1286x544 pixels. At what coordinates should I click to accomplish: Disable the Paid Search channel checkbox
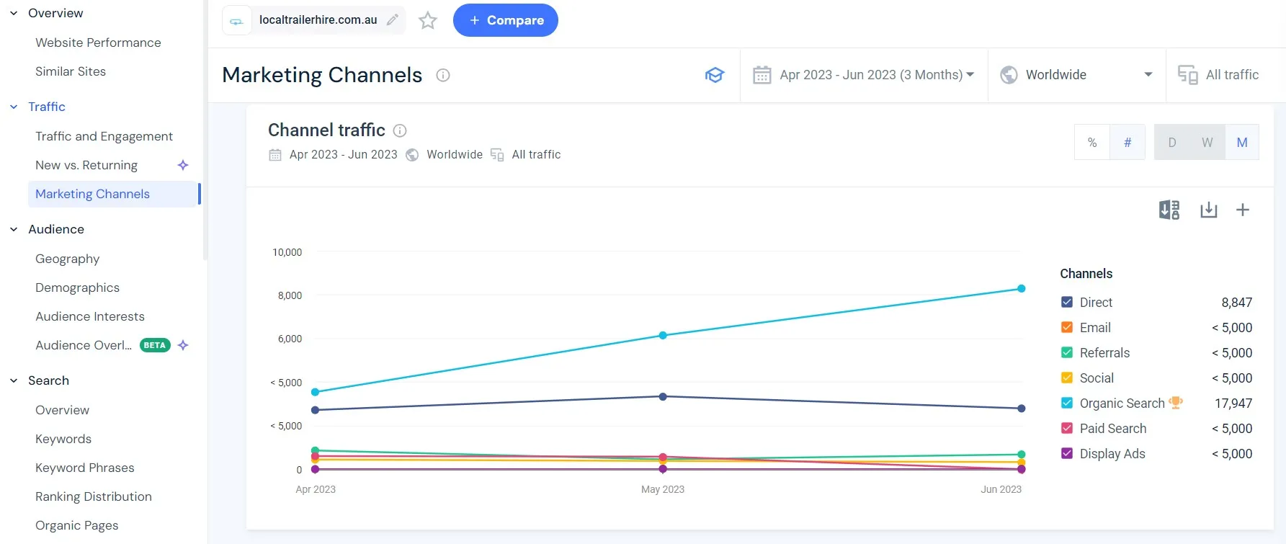point(1067,429)
